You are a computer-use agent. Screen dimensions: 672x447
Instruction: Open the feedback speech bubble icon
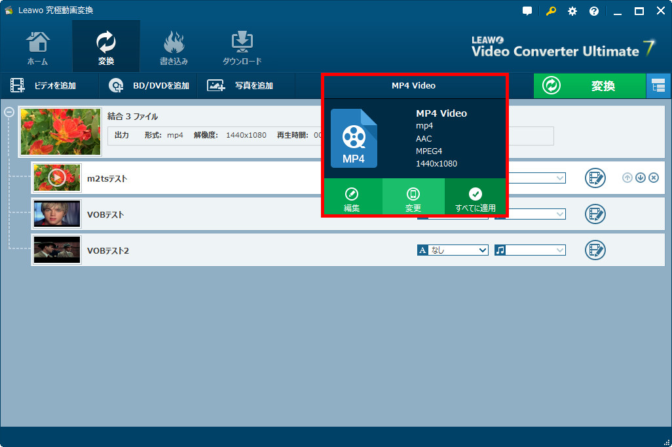coord(527,11)
